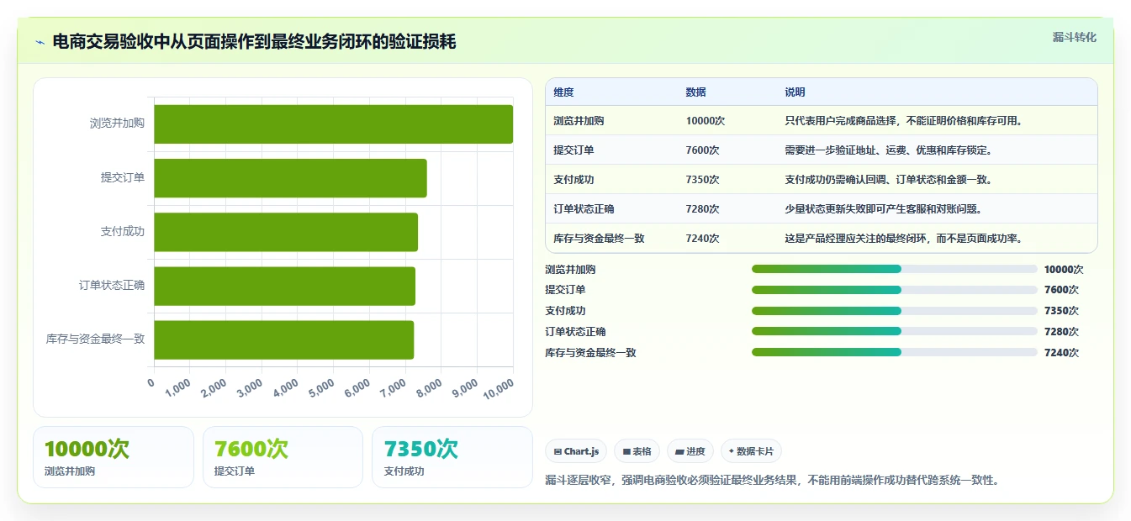Select the 表格 chip
The image size is (1131, 521).
pos(637,451)
